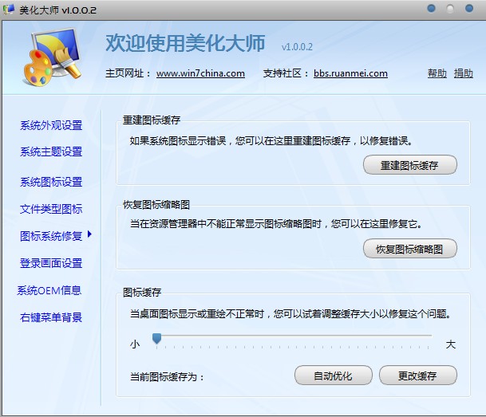Screen dimensions: 486x417
Task: Click the 重建图标缓存 button
Action: click(x=409, y=165)
